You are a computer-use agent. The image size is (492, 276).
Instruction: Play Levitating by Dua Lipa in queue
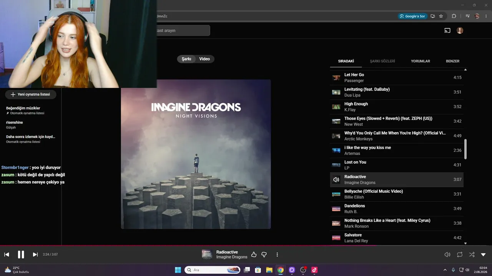pyautogui.click(x=397, y=92)
